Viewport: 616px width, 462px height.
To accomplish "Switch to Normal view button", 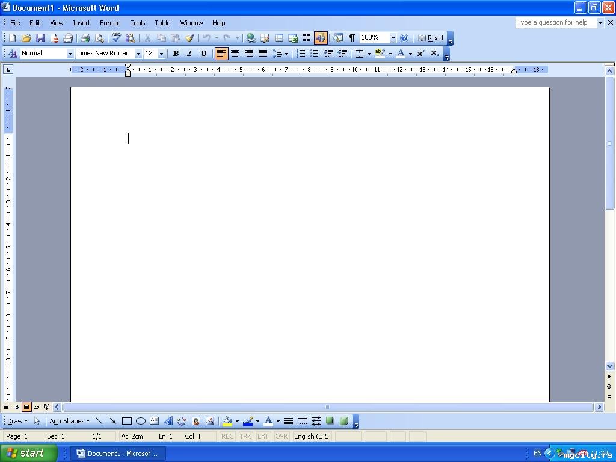I will pyautogui.click(x=6, y=407).
